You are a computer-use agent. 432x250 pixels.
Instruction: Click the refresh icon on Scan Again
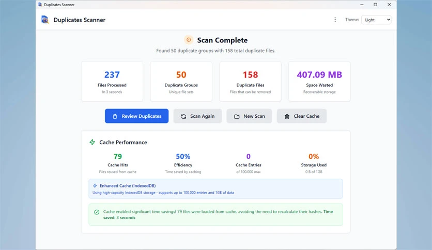click(183, 116)
